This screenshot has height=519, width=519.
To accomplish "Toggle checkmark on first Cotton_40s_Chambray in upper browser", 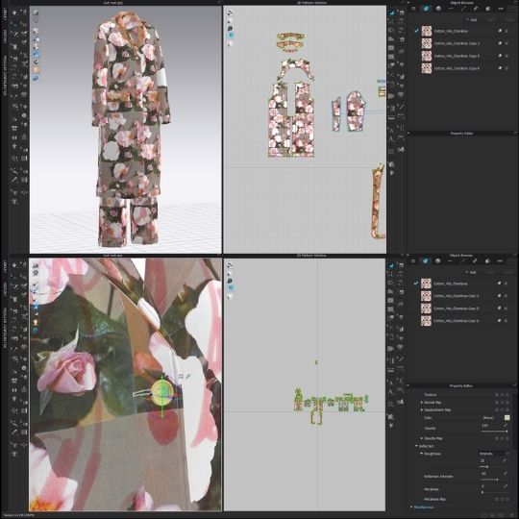I will click(416, 31).
